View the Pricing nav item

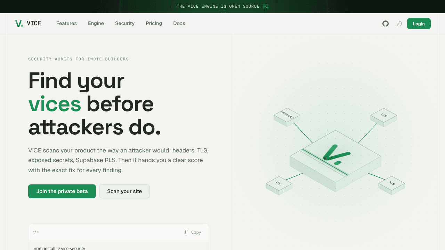tap(154, 23)
